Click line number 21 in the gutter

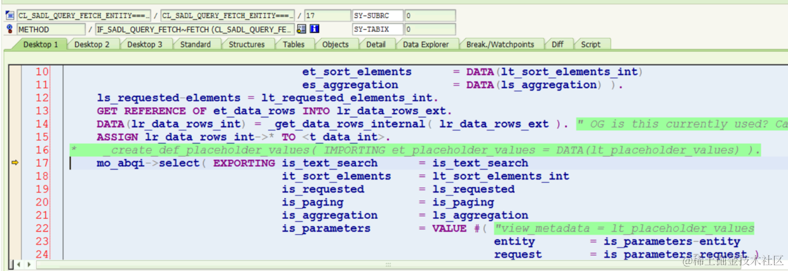coord(42,215)
